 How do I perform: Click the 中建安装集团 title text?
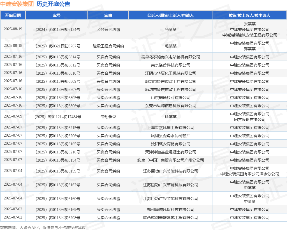coord(17,4)
